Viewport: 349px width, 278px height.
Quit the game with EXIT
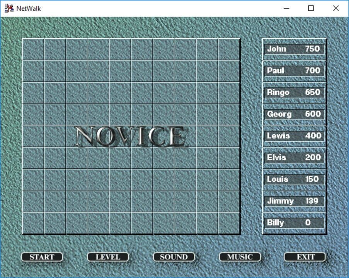305,257
